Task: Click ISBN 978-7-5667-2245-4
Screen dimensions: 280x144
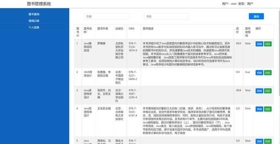Action: (x=133, y=94)
